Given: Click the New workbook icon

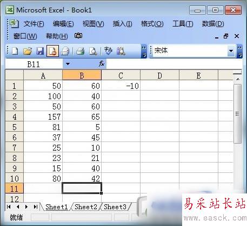Looking at the screenshot, I should pyautogui.click(x=15, y=51).
